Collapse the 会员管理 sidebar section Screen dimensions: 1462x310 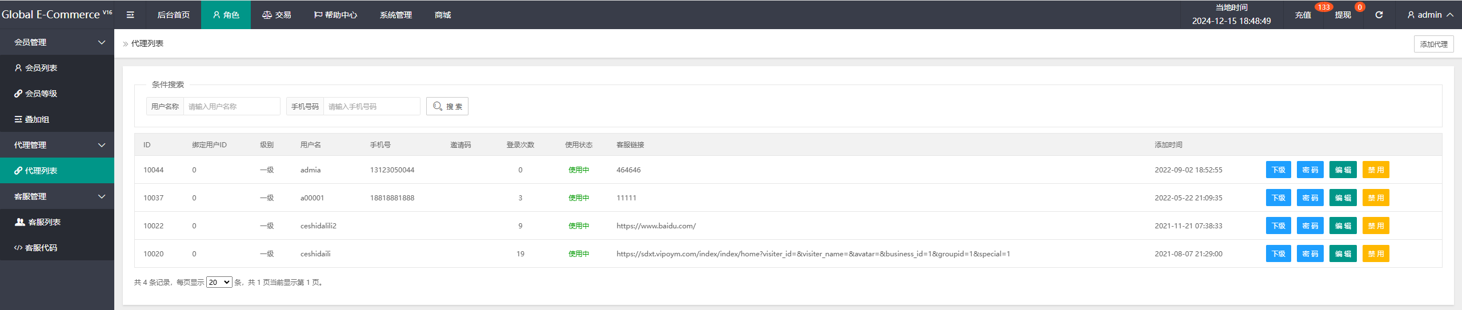tap(57, 42)
